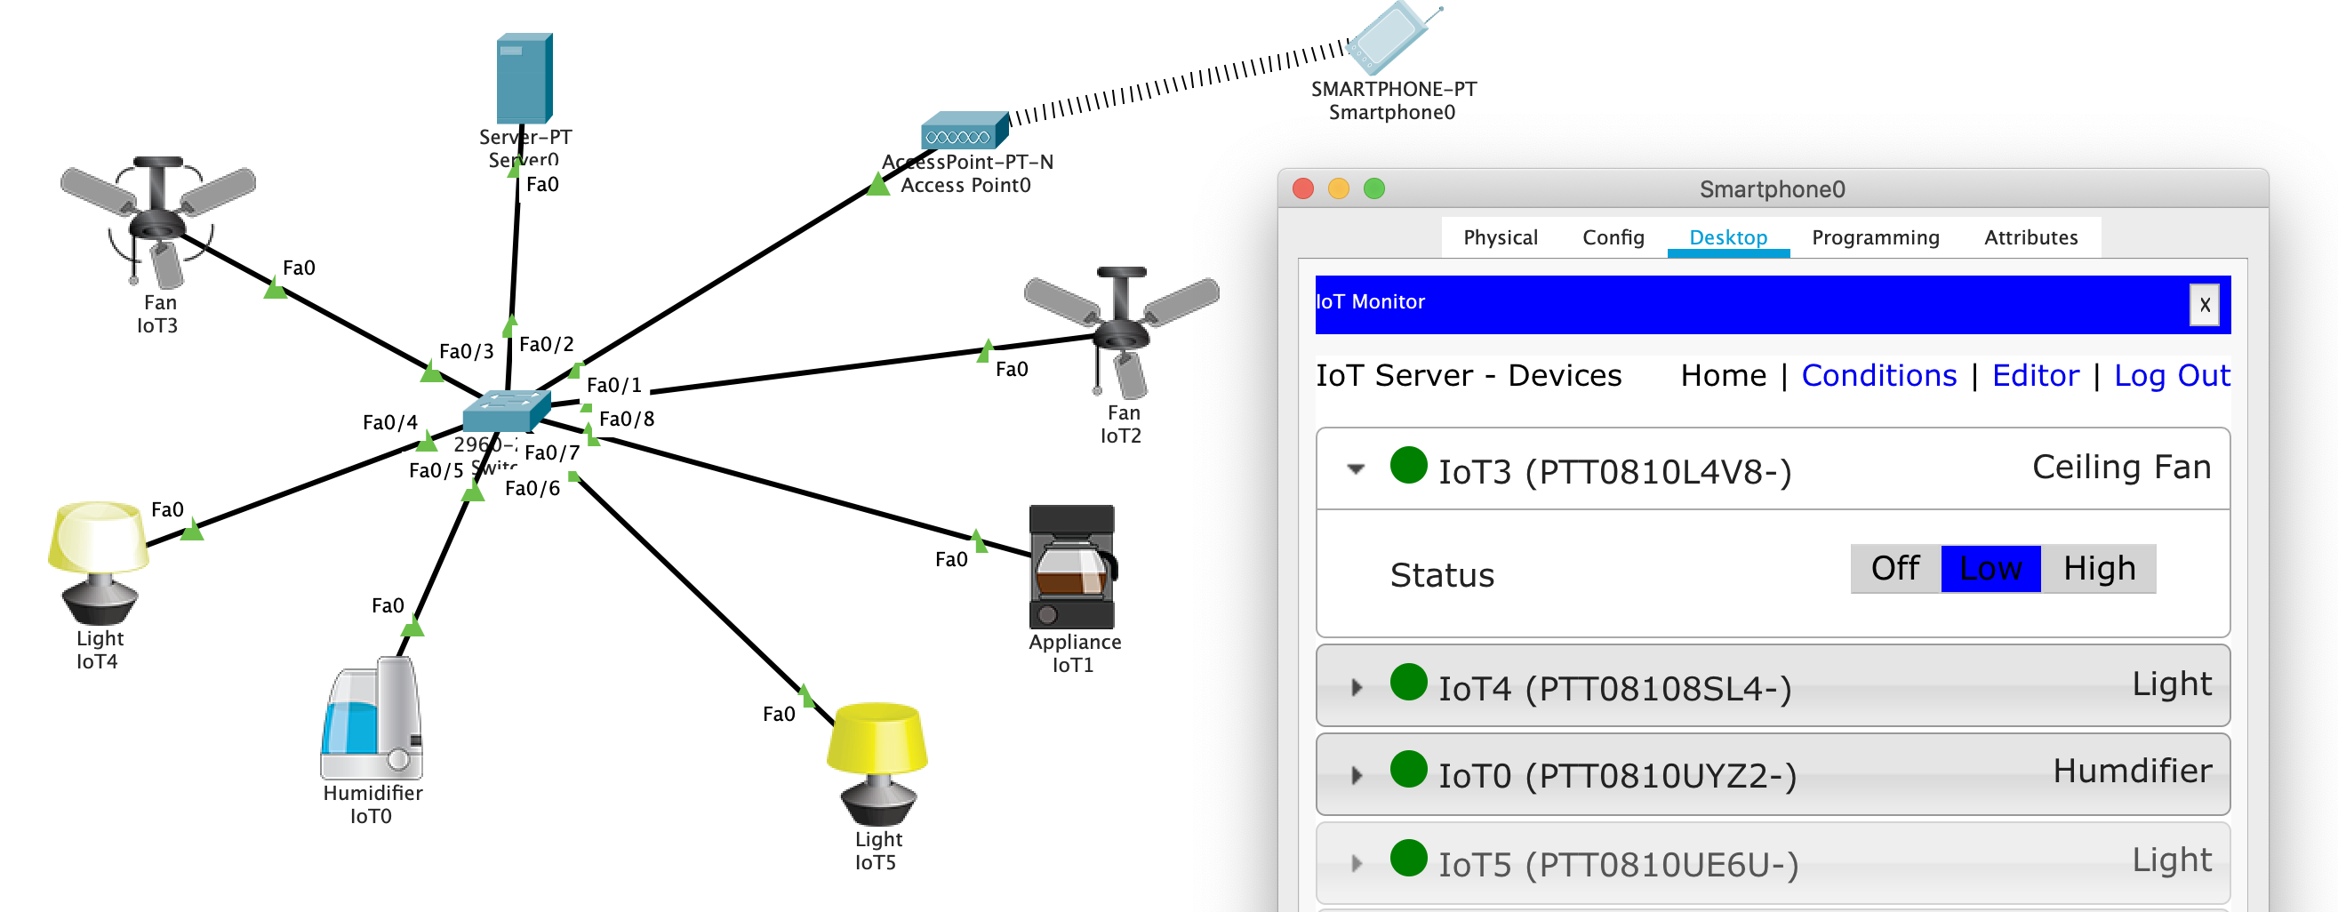Image resolution: width=2338 pixels, height=912 pixels.
Task: Switch to the Config tab
Action: (x=1613, y=237)
